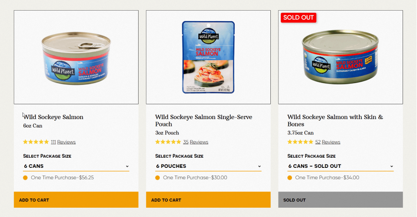The image size is (417, 217).
Task: Click star rating for Single-Serve Pouch
Action: coord(168,142)
